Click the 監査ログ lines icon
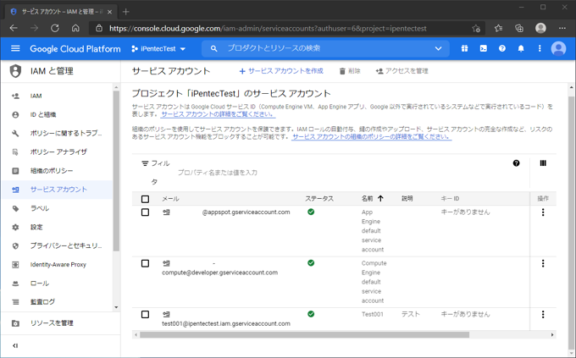The height and width of the screenshot is (358, 576). click(15, 302)
